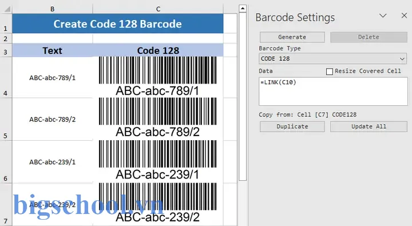Select row 3 header
Screen dimensions: 412x226
pyautogui.click(x=6, y=50)
